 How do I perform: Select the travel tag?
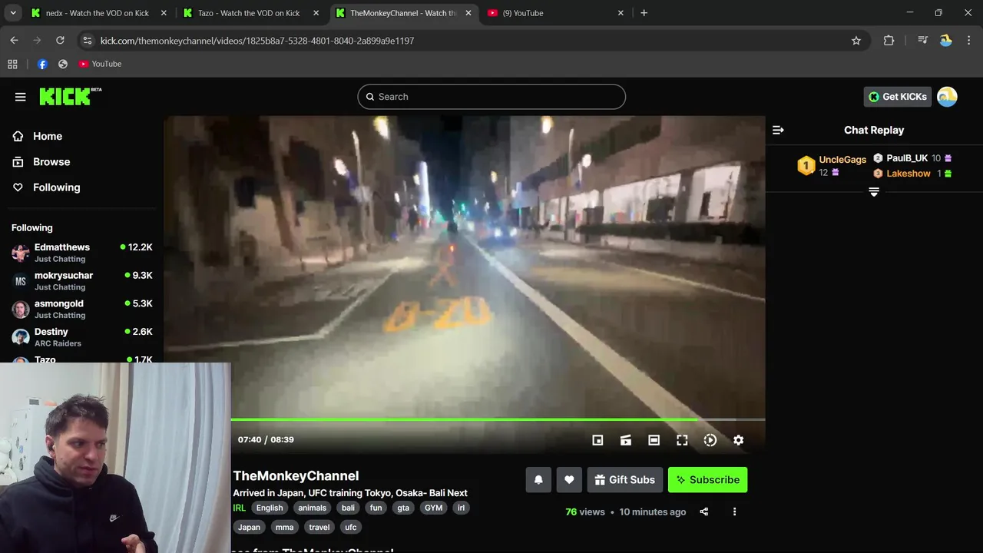(x=319, y=528)
